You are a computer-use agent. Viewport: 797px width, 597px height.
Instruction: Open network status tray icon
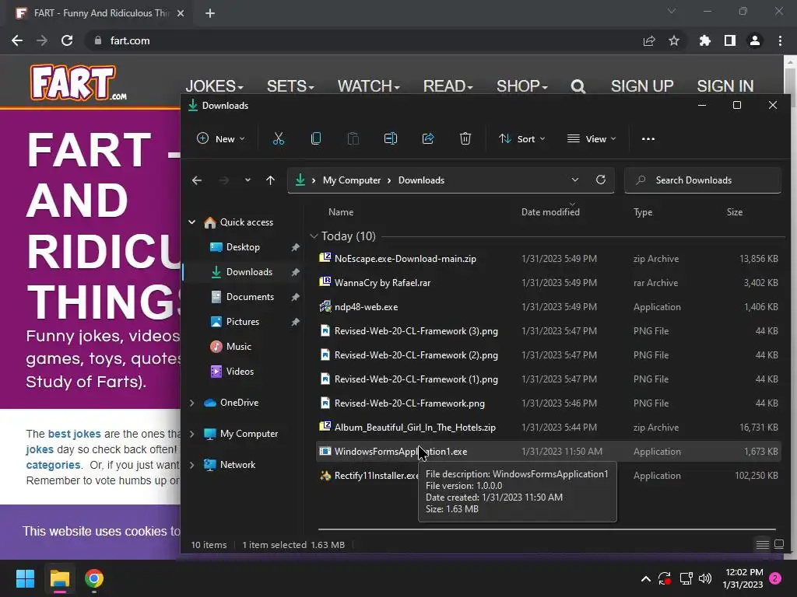click(x=686, y=578)
